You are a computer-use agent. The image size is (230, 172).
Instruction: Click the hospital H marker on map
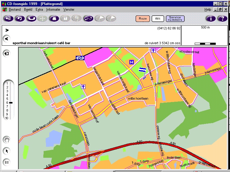[x=132, y=62]
